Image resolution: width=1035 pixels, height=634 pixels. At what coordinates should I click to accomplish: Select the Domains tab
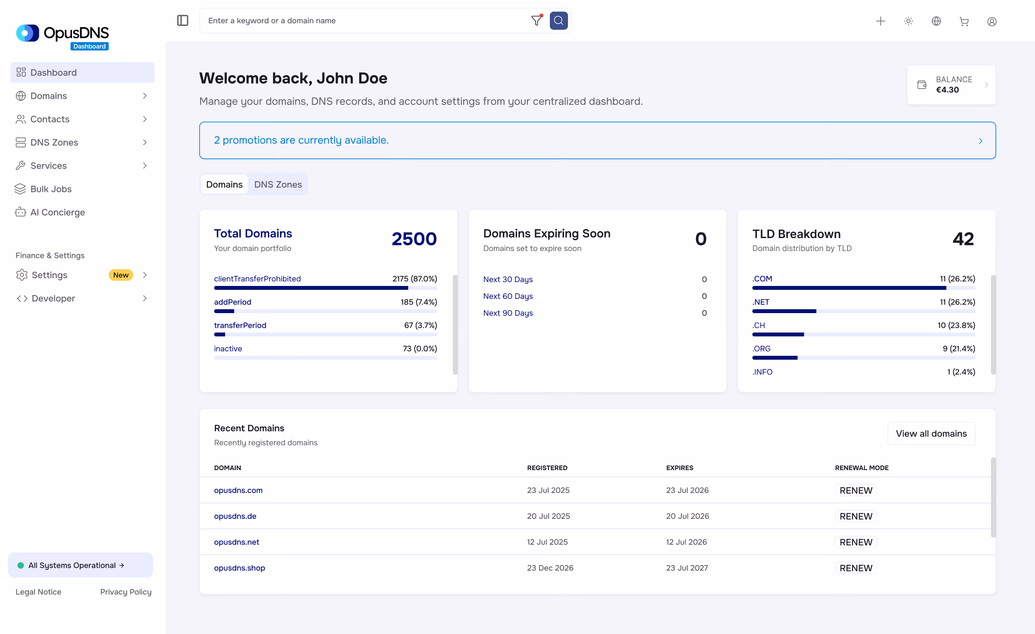coord(224,184)
